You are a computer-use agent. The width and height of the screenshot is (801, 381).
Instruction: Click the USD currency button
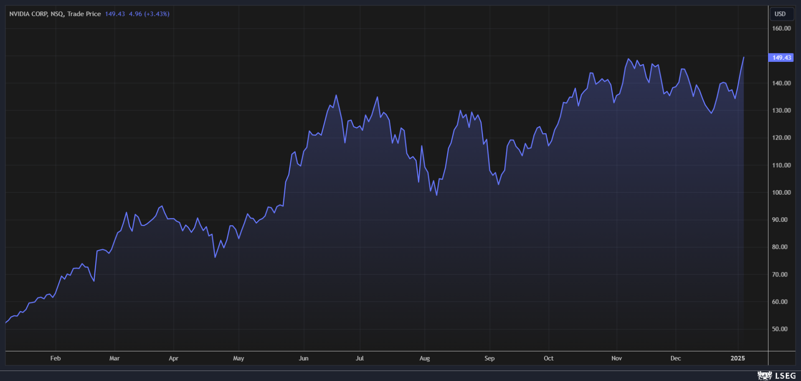click(781, 14)
